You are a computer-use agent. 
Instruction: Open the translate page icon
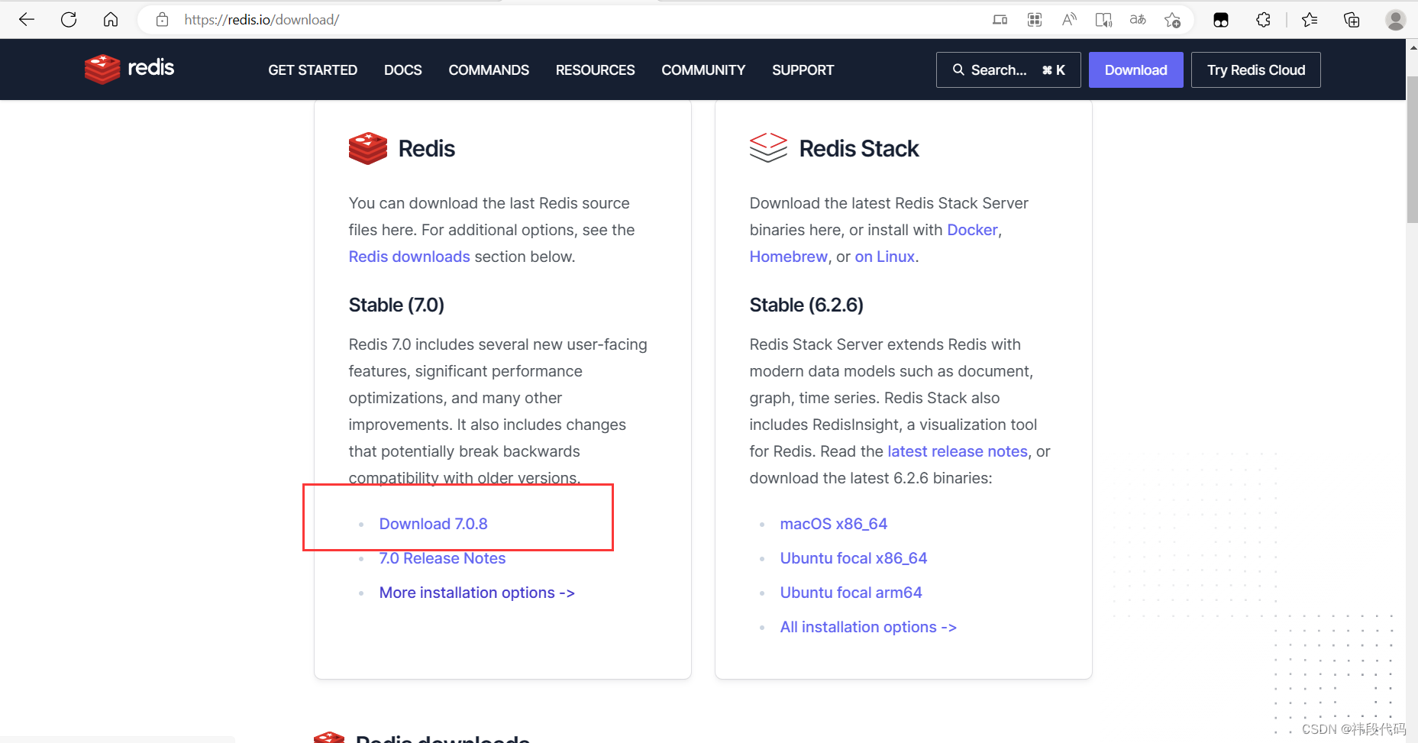(x=1138, y=20)
